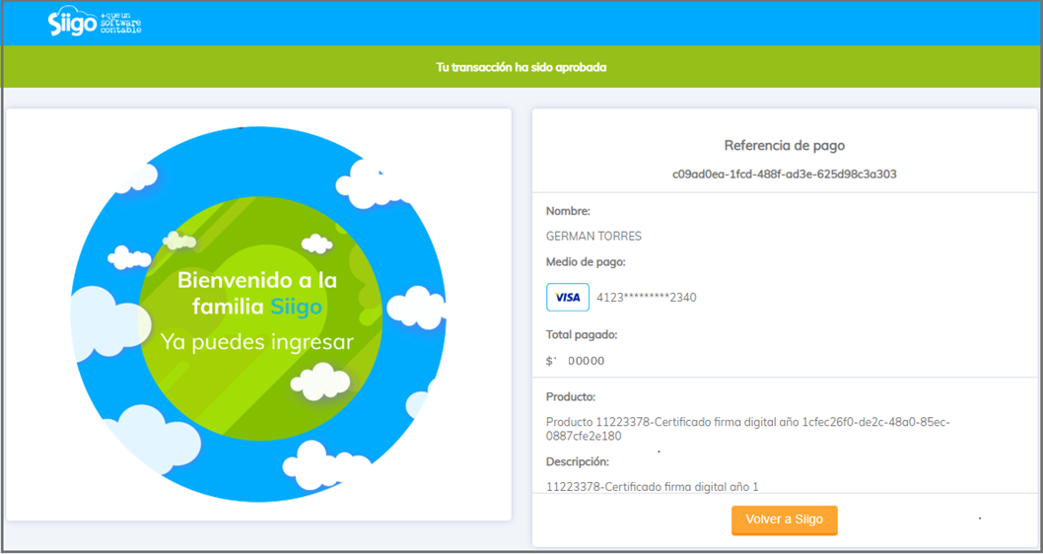Select payment reference c09ad0ea-1fcd-488f-ad3e-625d98c3a303
The width and height of the screenshot is (1043, 554).
[x=785, y=174]
